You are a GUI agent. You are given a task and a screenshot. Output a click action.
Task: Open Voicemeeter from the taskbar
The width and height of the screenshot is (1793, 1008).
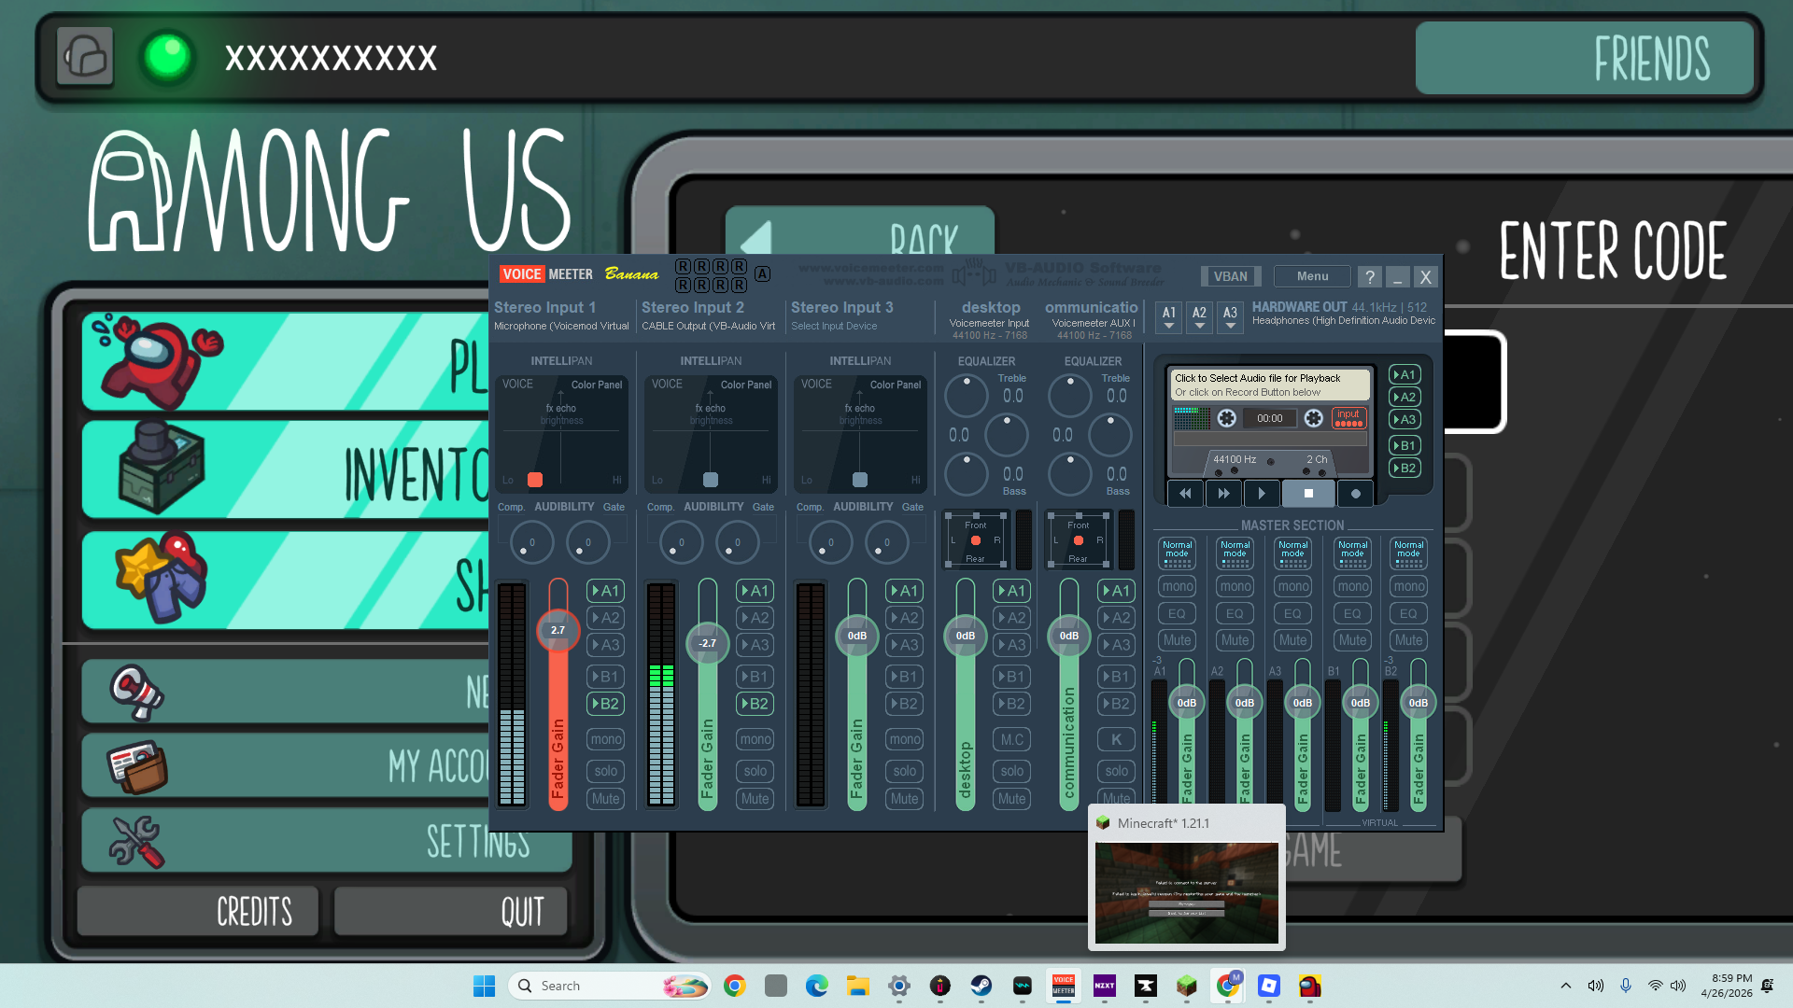pos(1064,986)
